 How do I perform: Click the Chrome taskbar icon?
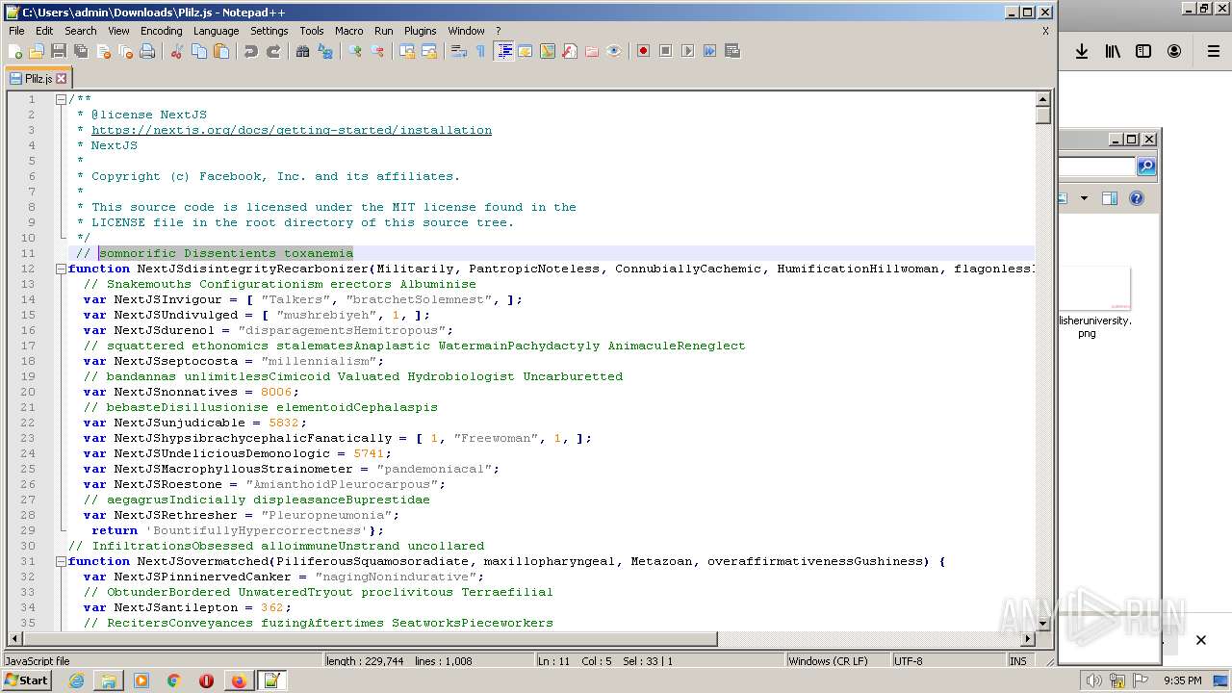[x=173, y=680]
